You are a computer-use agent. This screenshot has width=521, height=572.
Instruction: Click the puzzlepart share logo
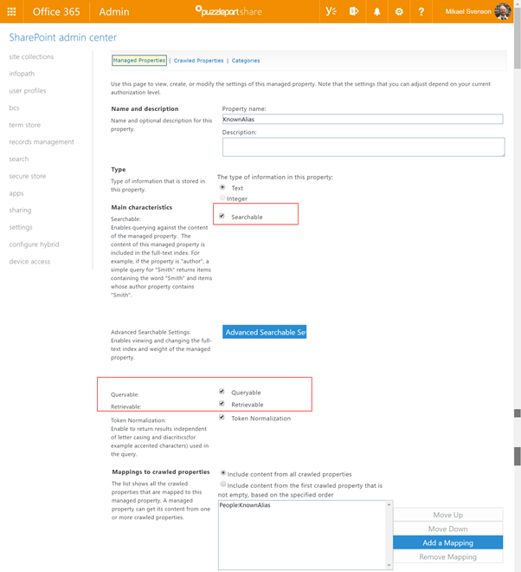coord(228,11)
